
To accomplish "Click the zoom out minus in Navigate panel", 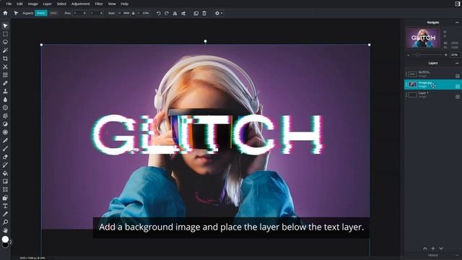I will (409, 55).
